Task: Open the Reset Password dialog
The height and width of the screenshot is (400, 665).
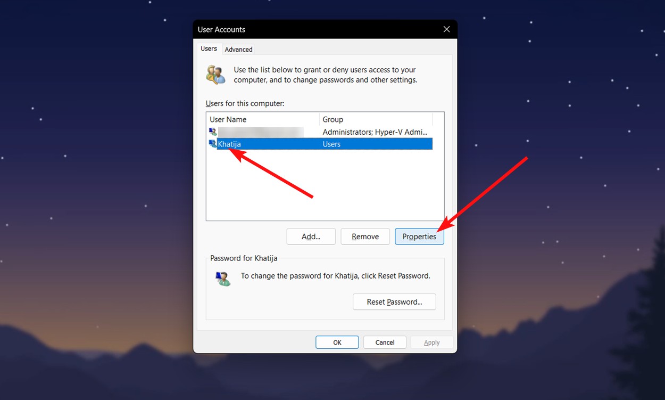Action: tap(394, 301)
